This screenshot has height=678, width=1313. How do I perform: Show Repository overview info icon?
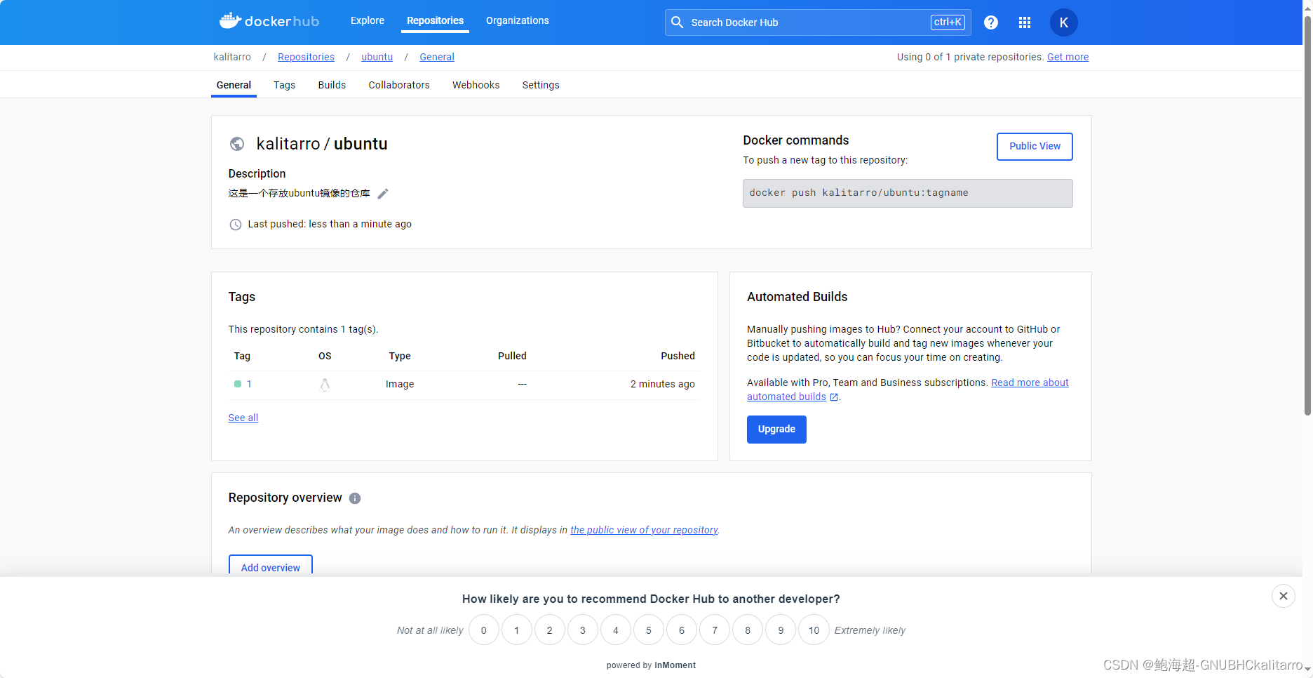coord(355,498)
